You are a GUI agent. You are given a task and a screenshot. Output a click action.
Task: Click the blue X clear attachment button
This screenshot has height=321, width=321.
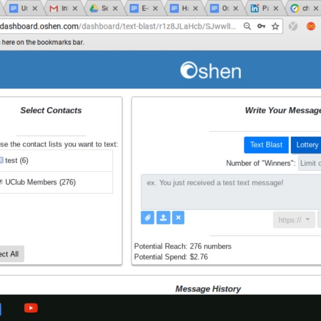(178, 218)
